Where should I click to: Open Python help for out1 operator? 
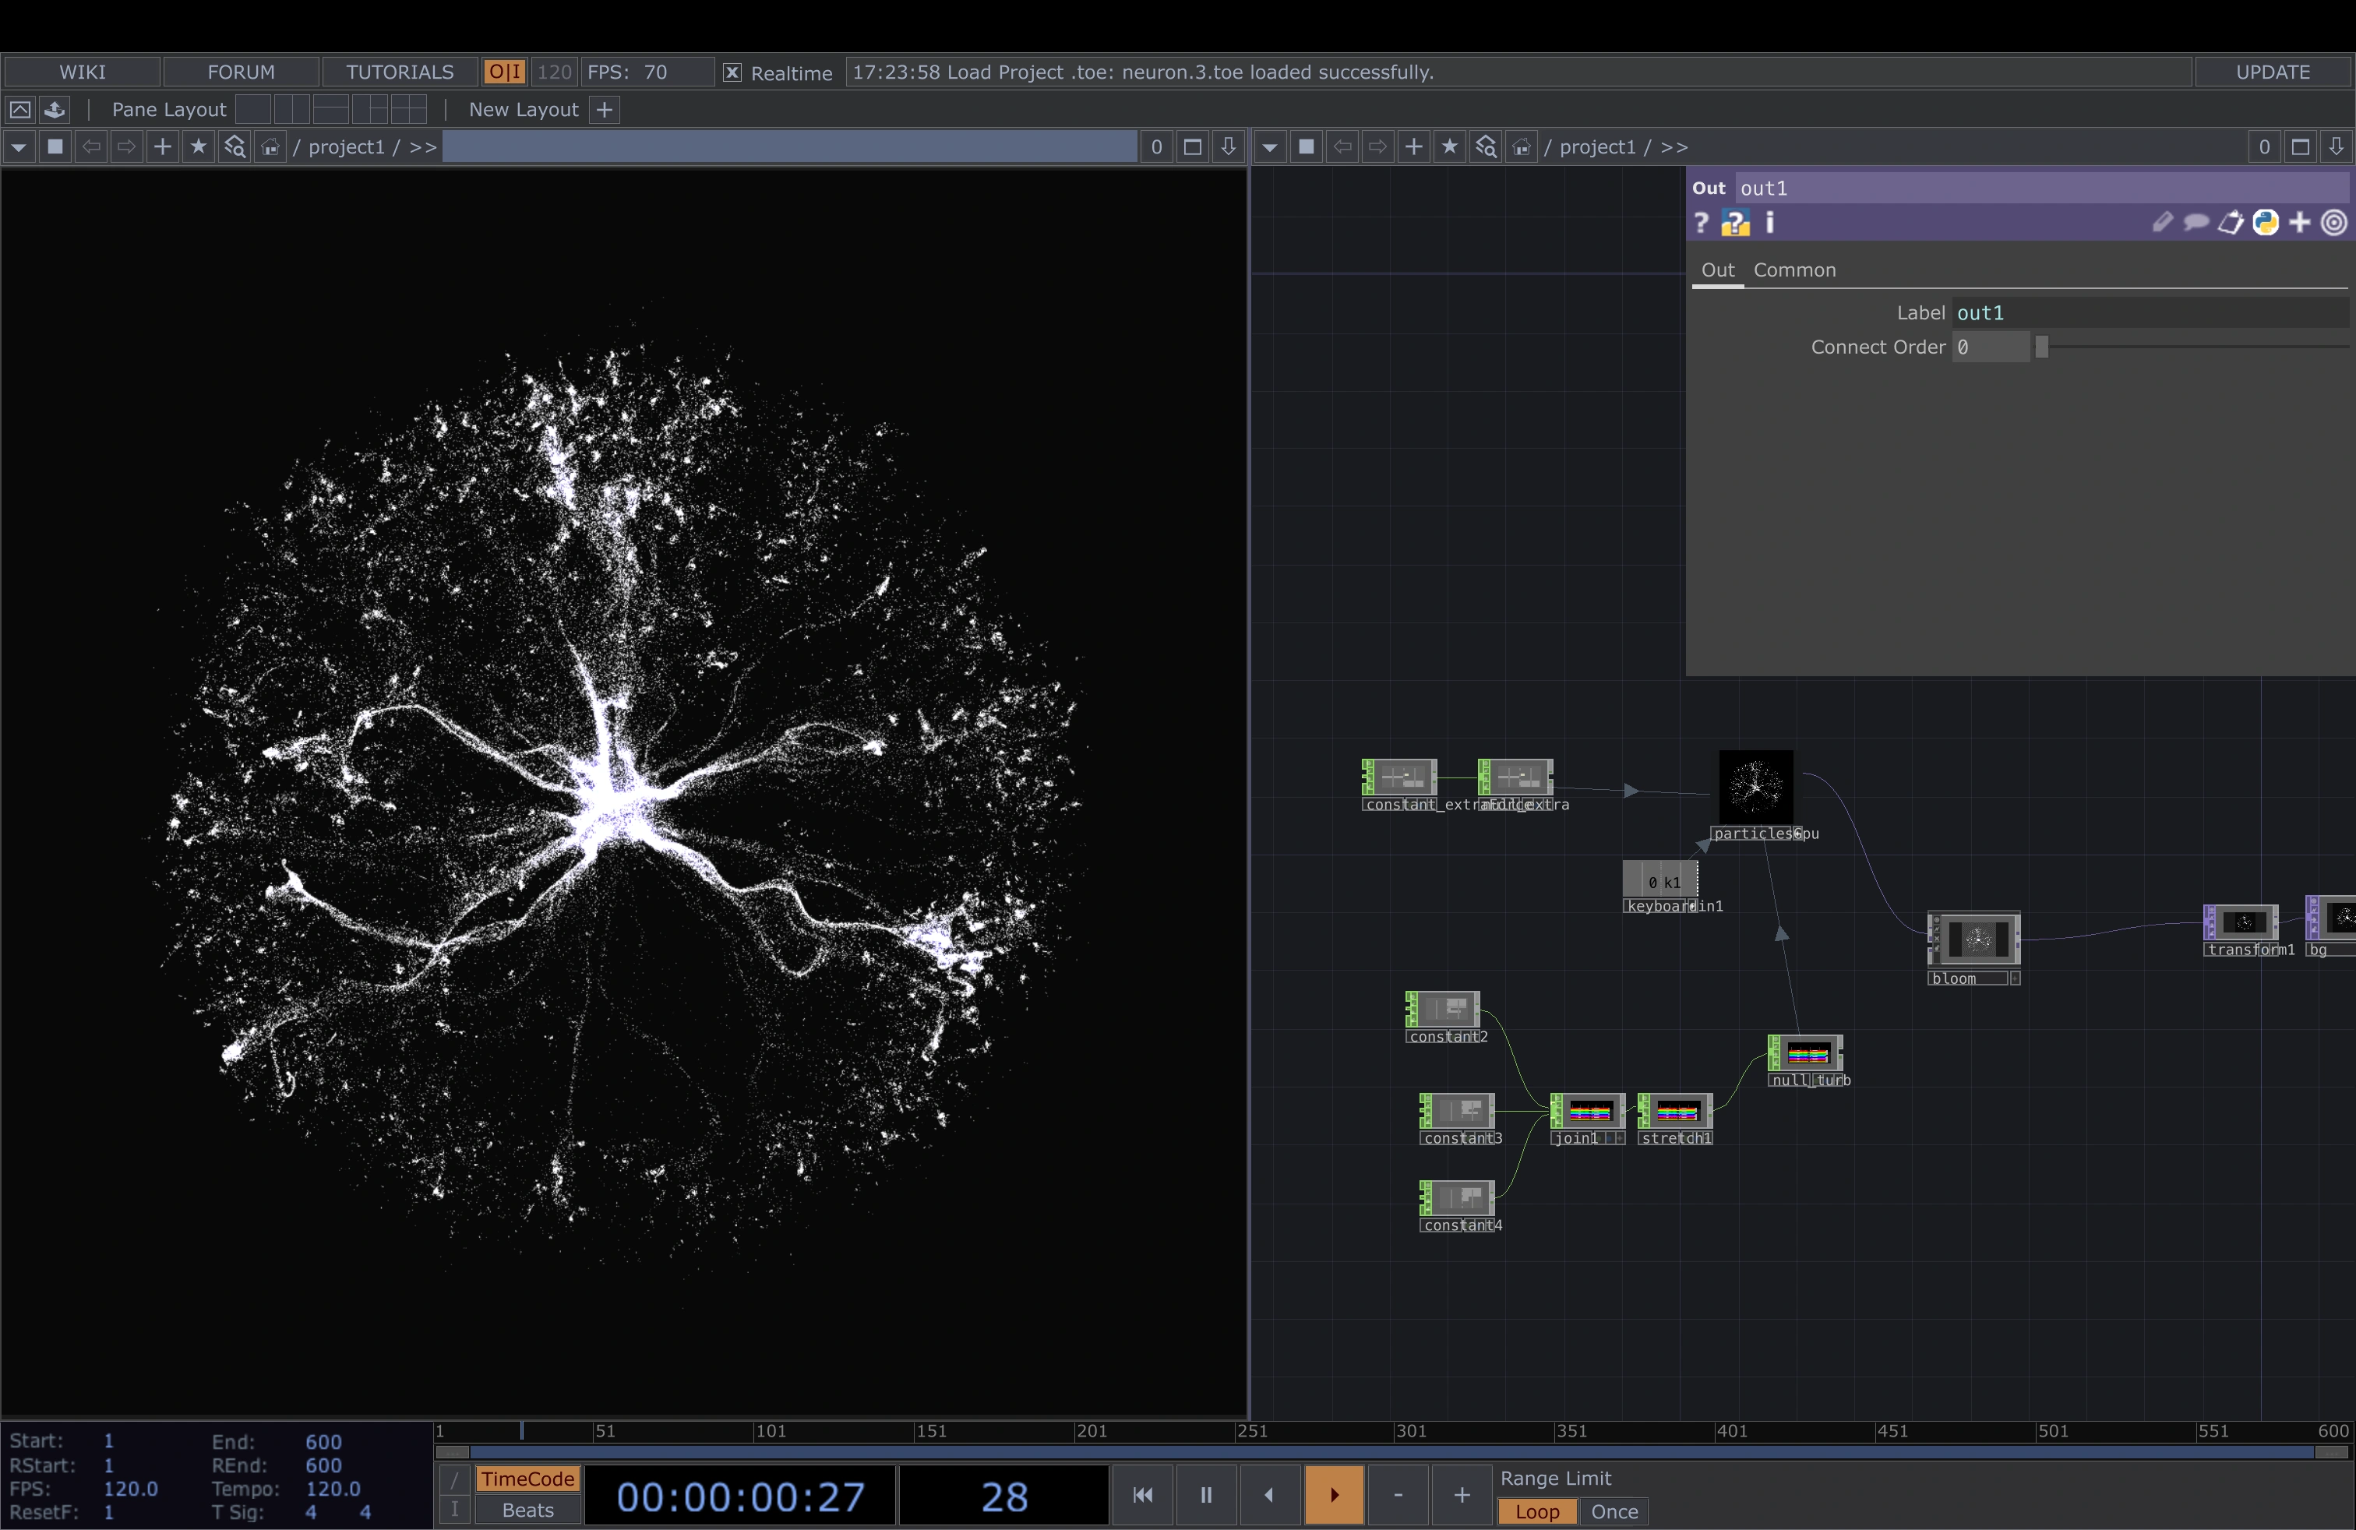[x=1734, y=224]
